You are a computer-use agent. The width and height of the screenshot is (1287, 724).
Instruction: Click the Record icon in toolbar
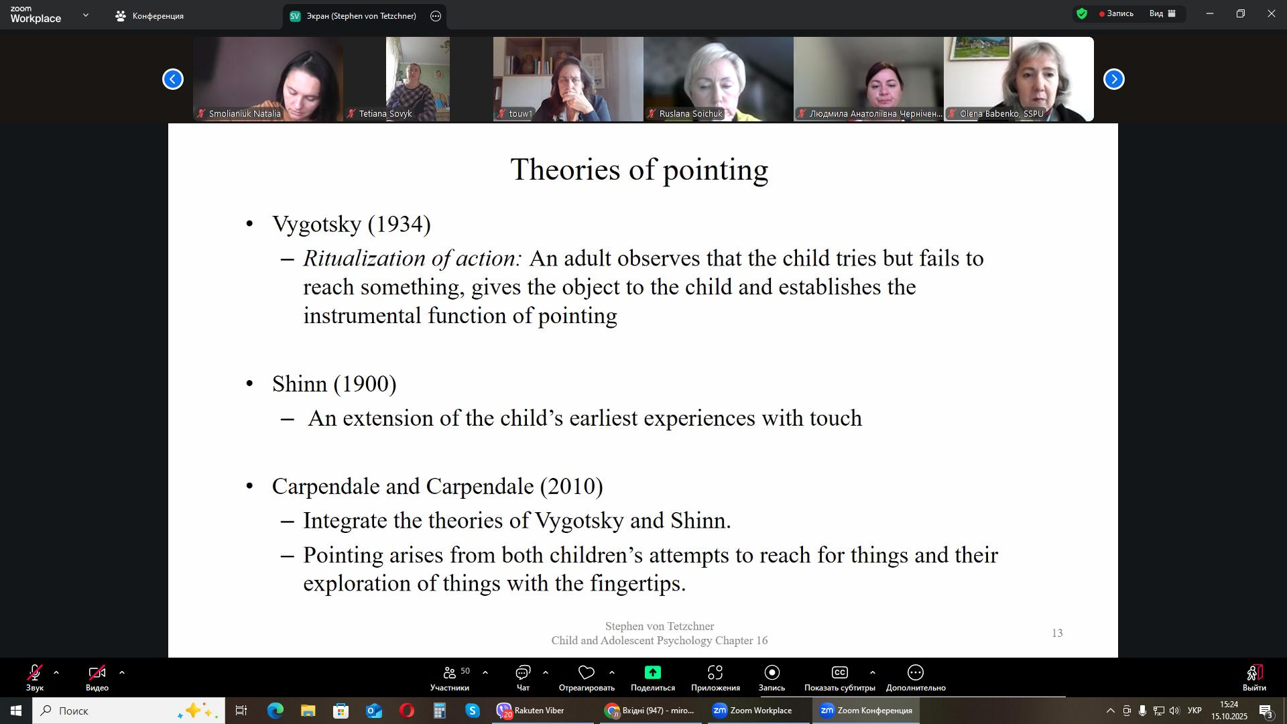[x=772, y=672]
